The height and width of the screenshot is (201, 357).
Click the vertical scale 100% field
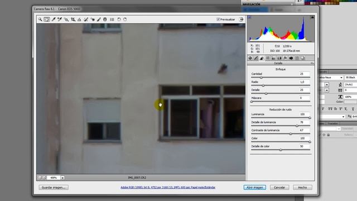pyautogui.click(x=351, y=97)
